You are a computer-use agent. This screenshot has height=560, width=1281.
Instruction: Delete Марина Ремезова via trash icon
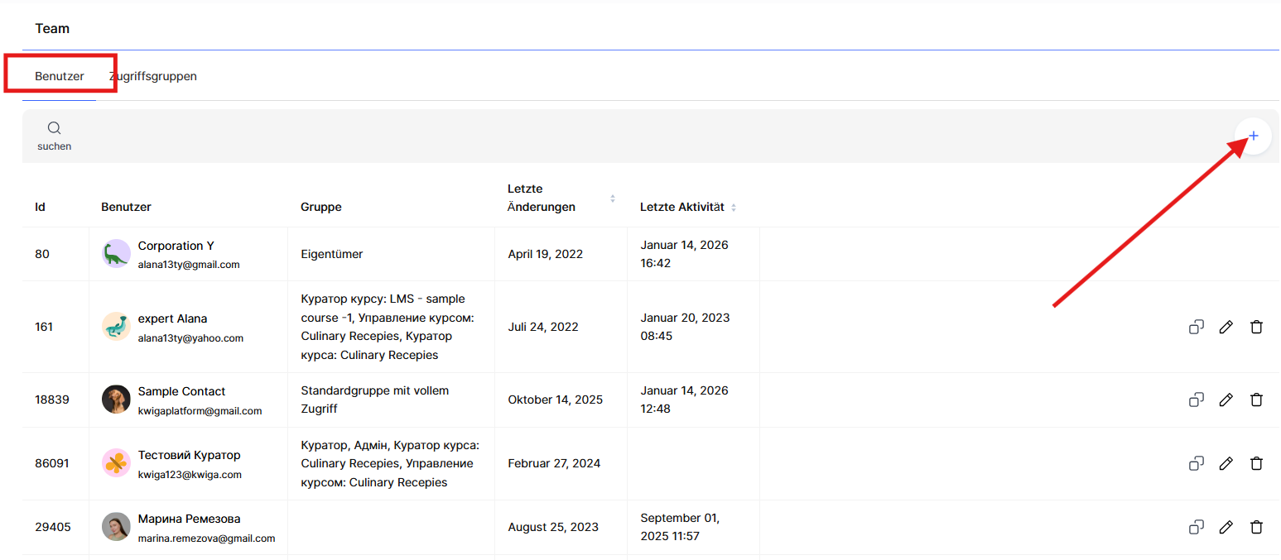point(1256,527)
